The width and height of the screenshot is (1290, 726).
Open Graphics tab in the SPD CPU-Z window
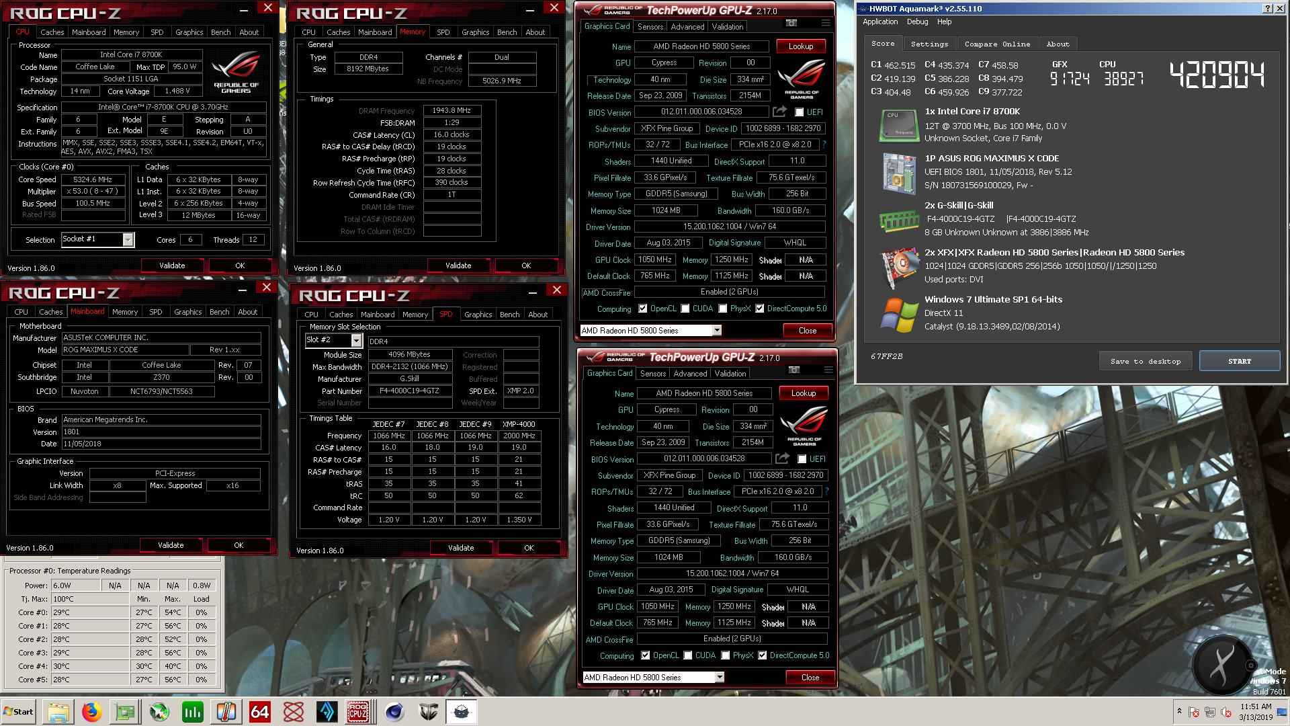478,314
